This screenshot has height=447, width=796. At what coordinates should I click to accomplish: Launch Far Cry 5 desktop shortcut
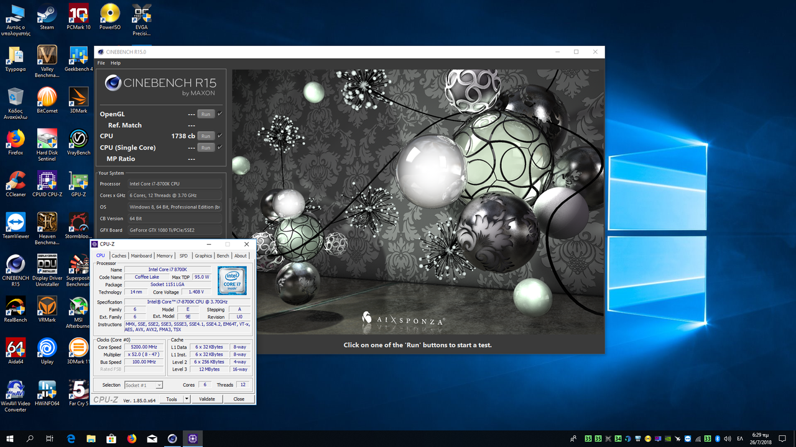point(78,392)
